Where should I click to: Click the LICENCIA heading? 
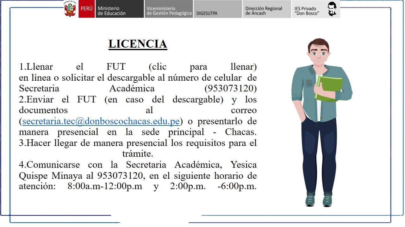138,44
